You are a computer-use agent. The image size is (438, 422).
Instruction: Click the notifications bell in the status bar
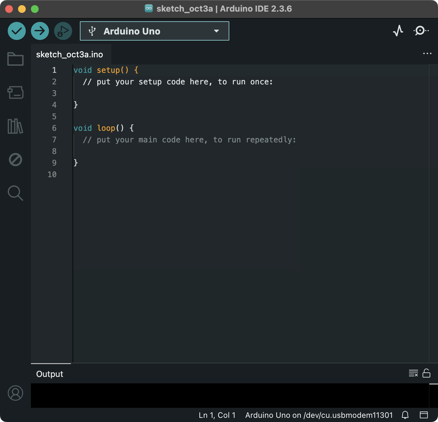pyautogui.click(x=405, y=415)
